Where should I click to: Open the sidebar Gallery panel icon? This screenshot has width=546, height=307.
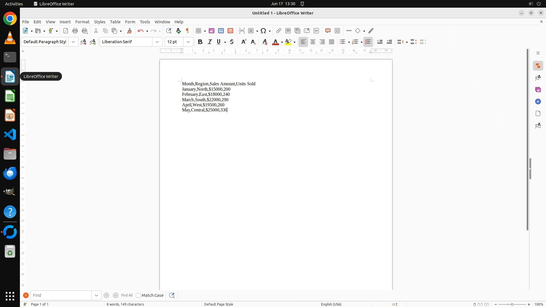click(538, 90)
